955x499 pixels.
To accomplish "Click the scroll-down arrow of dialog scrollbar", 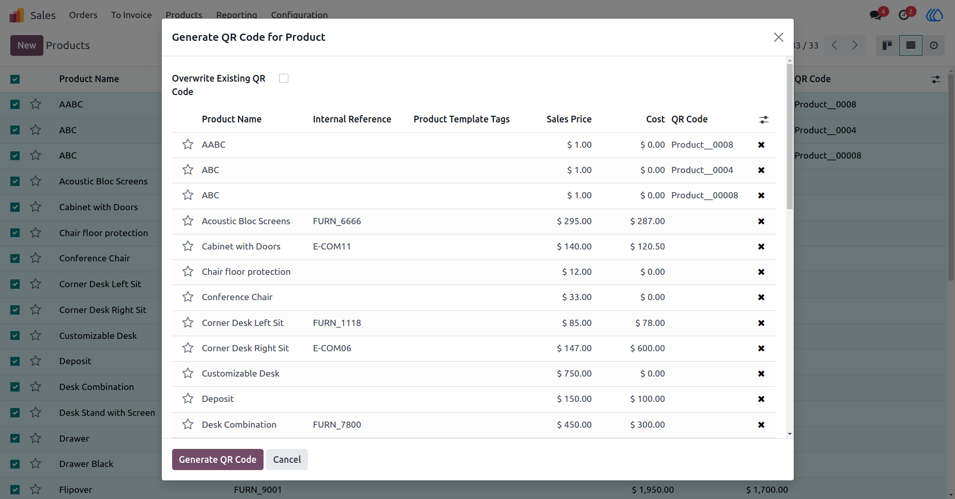I will (x=790, y=434).
